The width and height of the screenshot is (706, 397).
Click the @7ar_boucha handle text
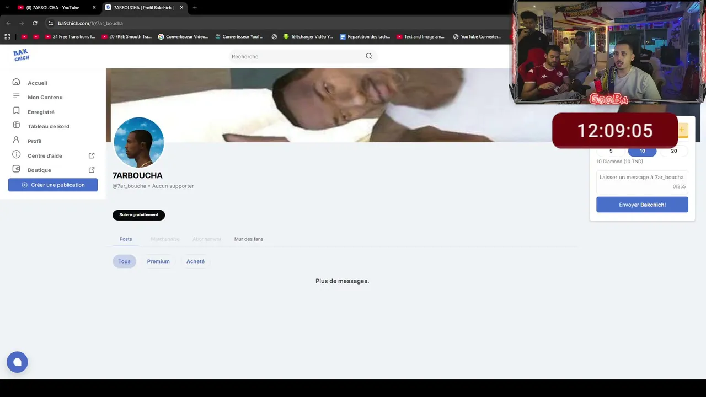coord(129,186)
